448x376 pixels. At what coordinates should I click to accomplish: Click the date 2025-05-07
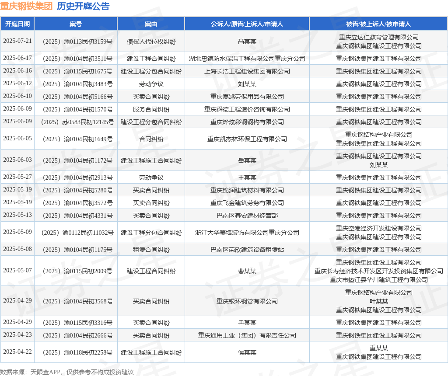(17, 270)
